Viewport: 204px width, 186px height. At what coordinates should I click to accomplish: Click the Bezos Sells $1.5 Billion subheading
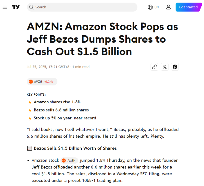click(75, 148)
